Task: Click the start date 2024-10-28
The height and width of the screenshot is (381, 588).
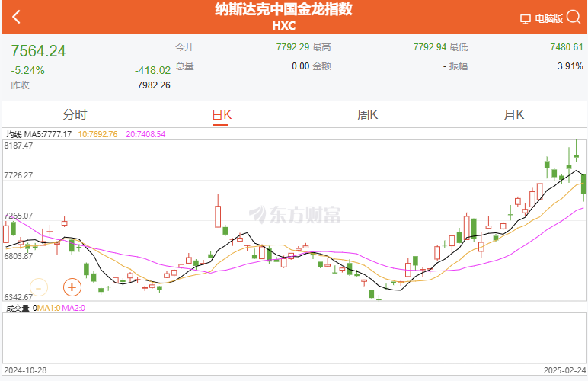Action: pos(25,370)
